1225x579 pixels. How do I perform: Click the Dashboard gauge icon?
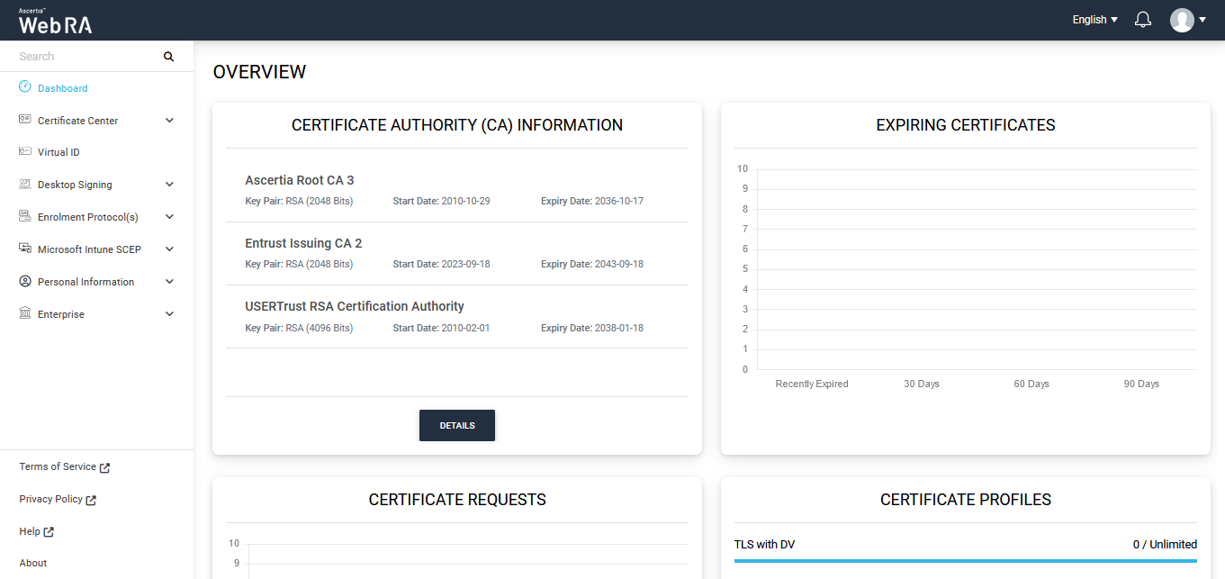click(25, 87)
